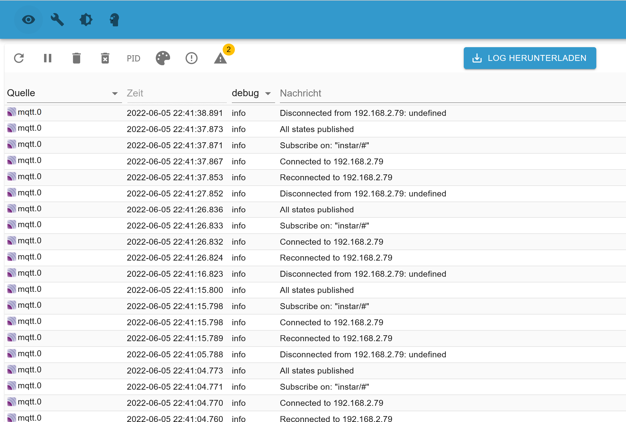Select first row Disconnected from 192.168.2.79
This screenshot has height=422, width=626.
[x=363, y=113]
